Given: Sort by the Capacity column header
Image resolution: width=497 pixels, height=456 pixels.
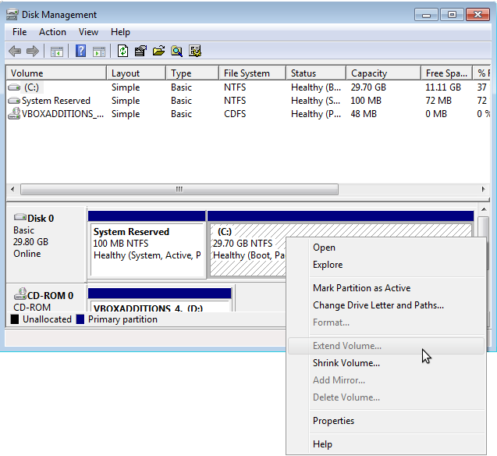Looking at the screenshot, I should [384, 73].
